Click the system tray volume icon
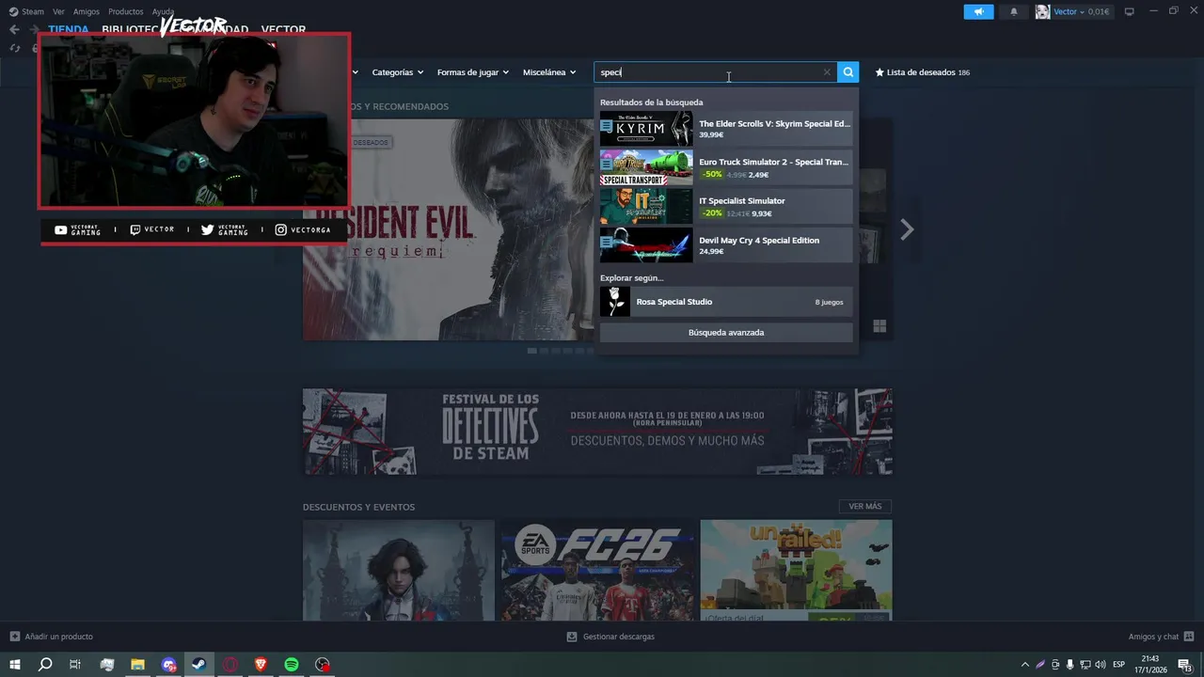The height and width of the screenshot is (677, 1204). (x=1100, y=665)
